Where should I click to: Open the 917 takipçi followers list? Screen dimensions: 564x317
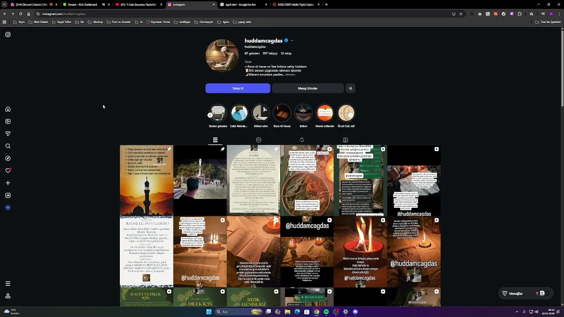(x=270, y=53)
